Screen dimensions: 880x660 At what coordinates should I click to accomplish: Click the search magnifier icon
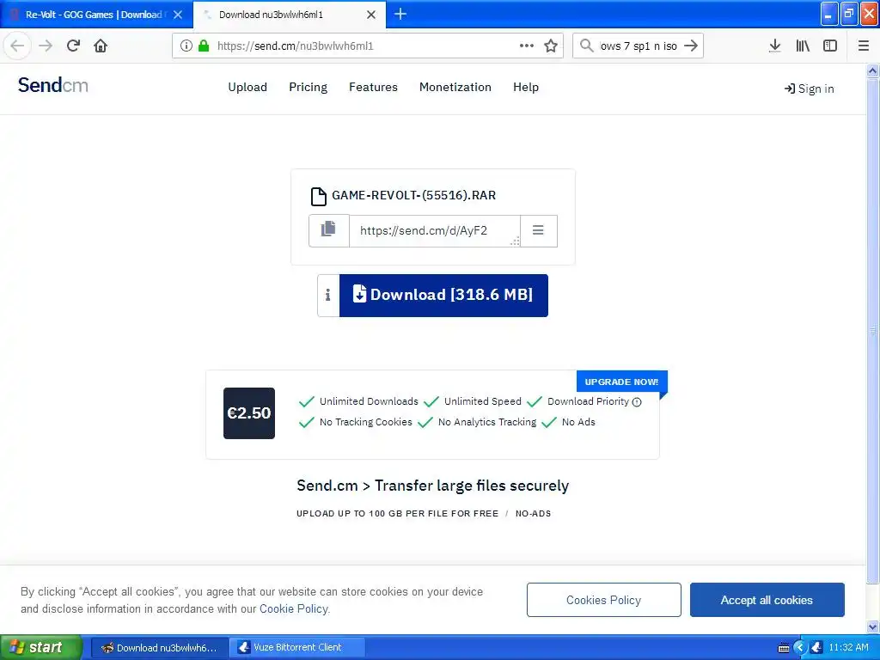coord(586,46)
